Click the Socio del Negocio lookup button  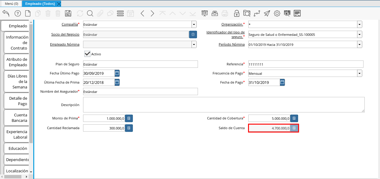point(193,35)
